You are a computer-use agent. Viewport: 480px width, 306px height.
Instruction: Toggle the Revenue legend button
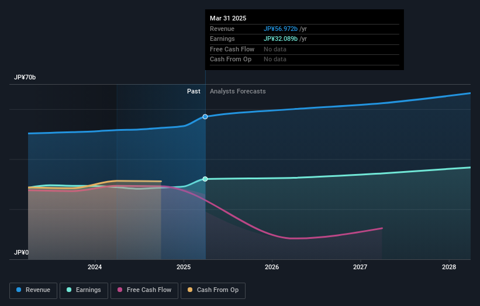(33, 290)
